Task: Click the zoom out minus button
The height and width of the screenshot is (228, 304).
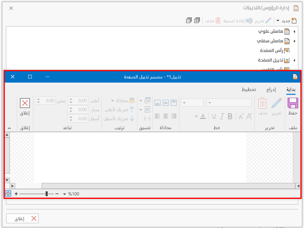Action: (57, 194)
